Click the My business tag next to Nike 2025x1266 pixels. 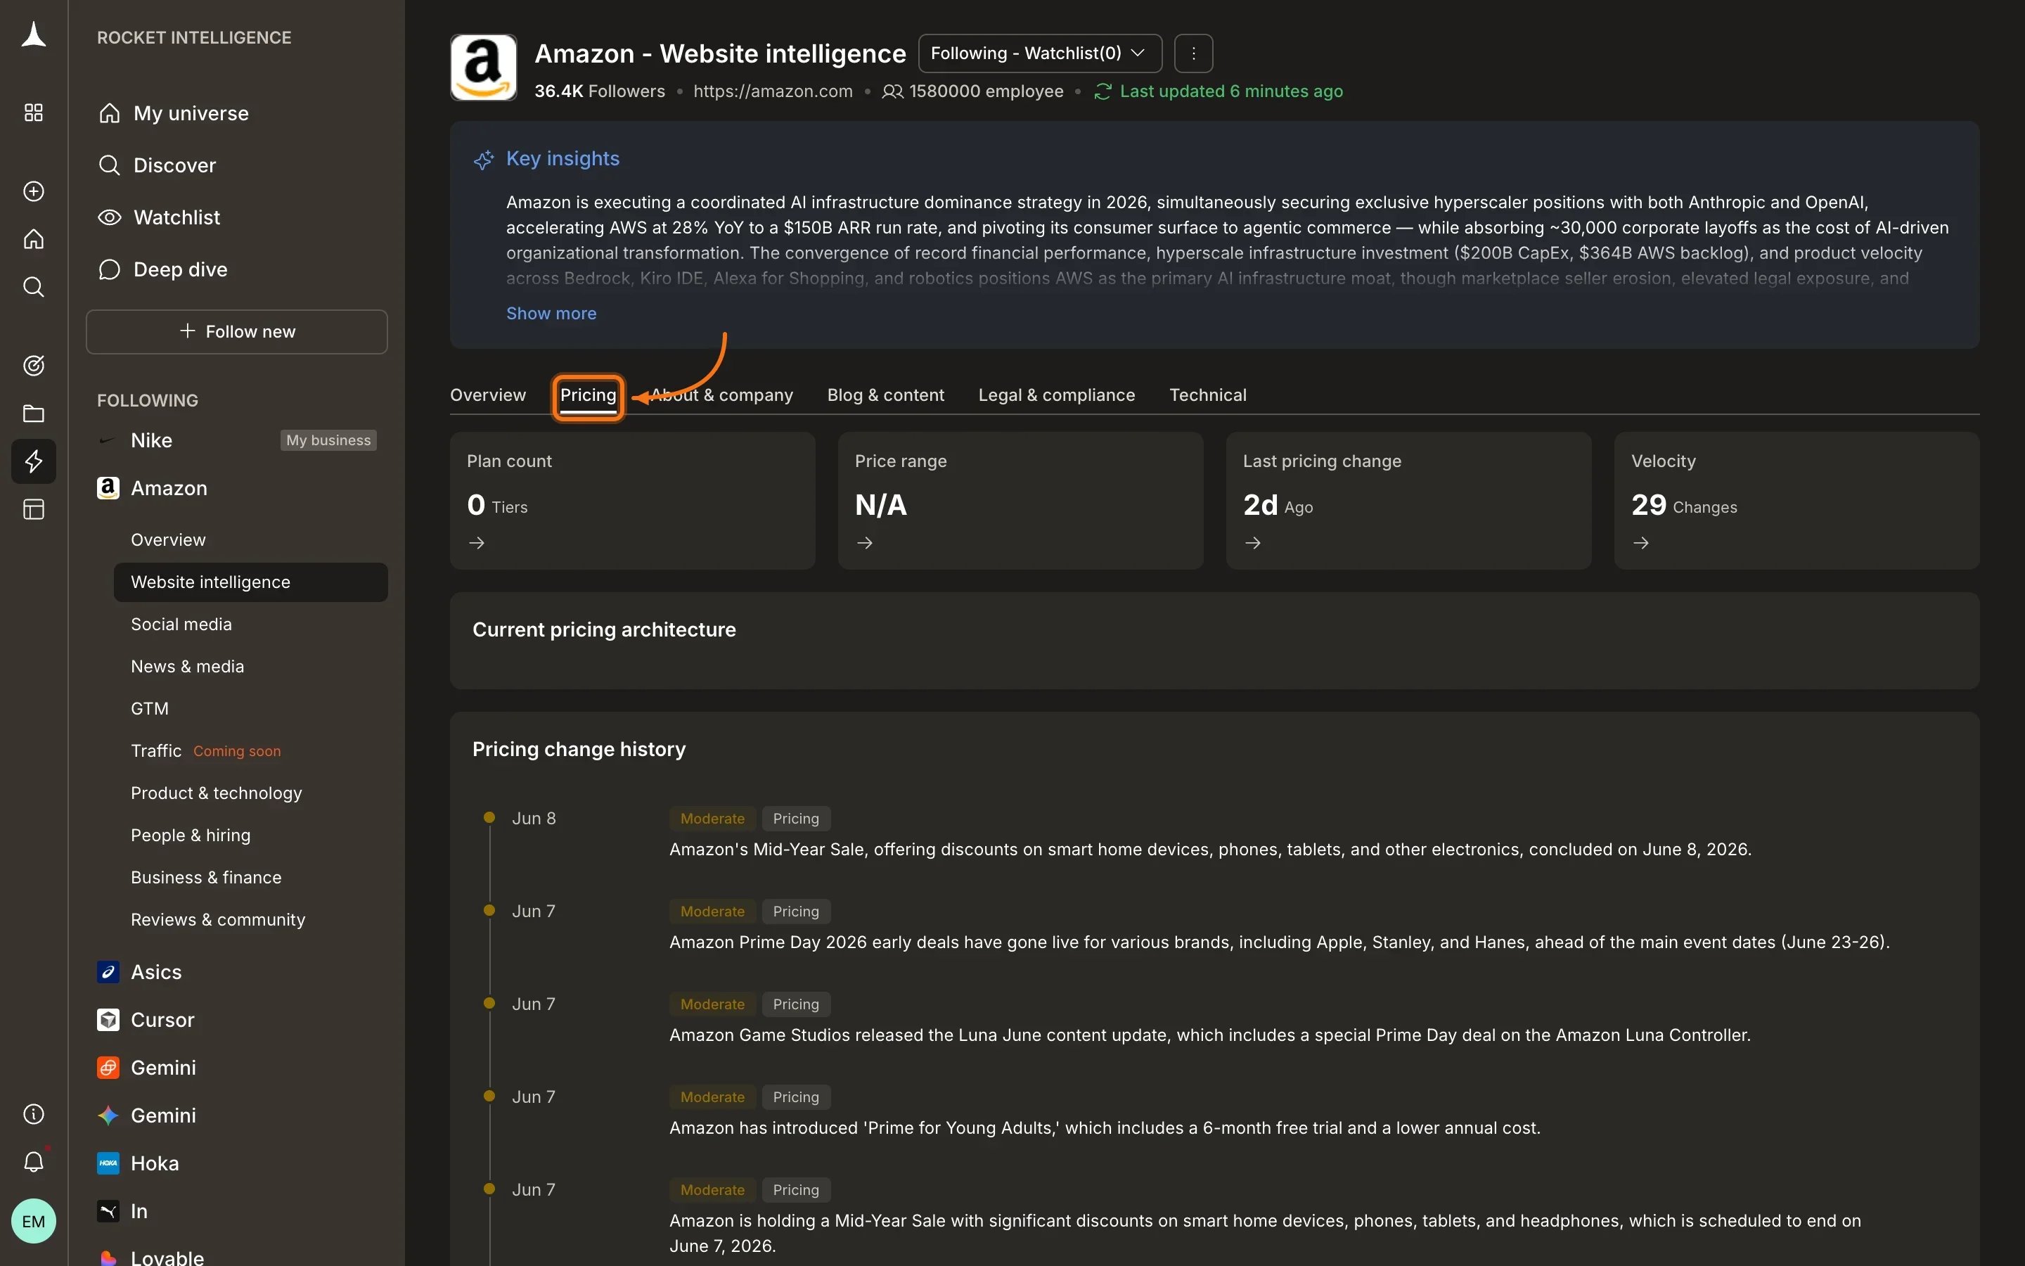329,440
